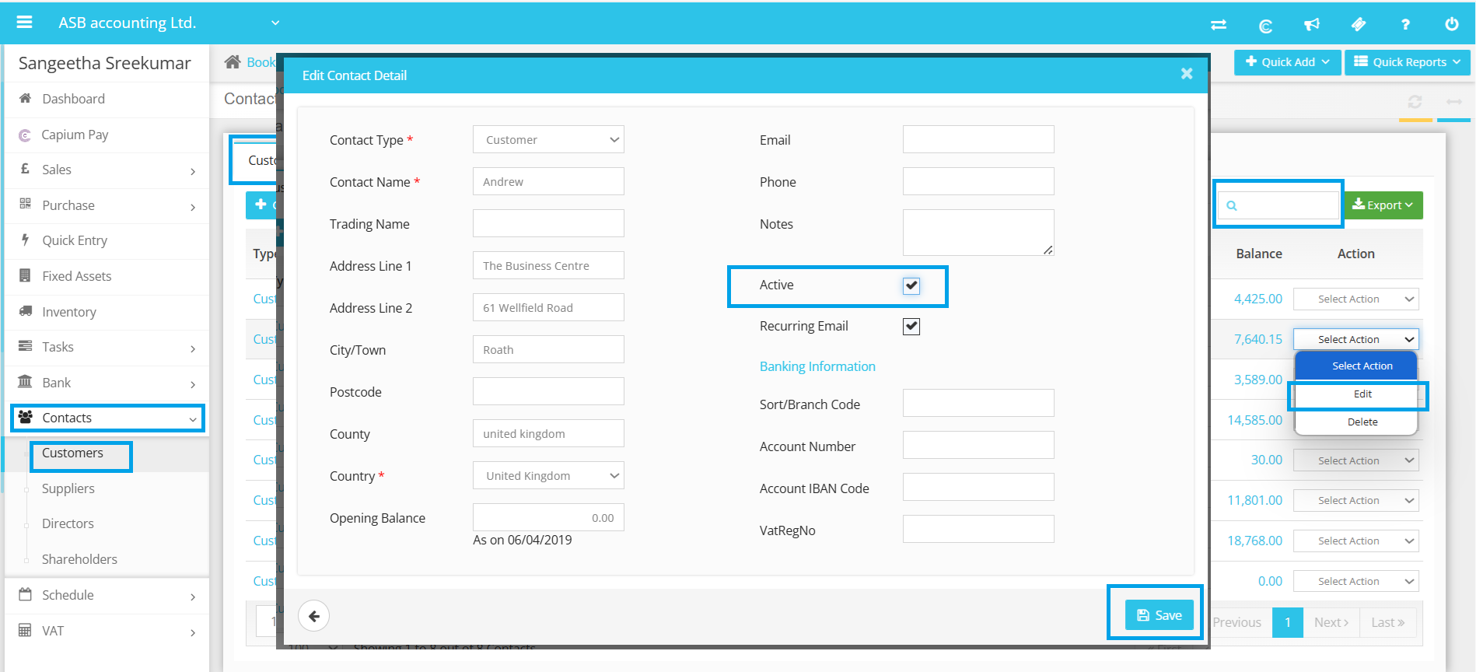Open the Contact Type dropdown
1476x672 pixels.
click(548, 140)
